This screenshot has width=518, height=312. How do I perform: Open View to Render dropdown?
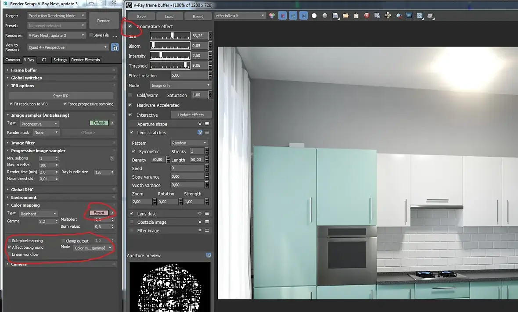click(x=68, y=47)
